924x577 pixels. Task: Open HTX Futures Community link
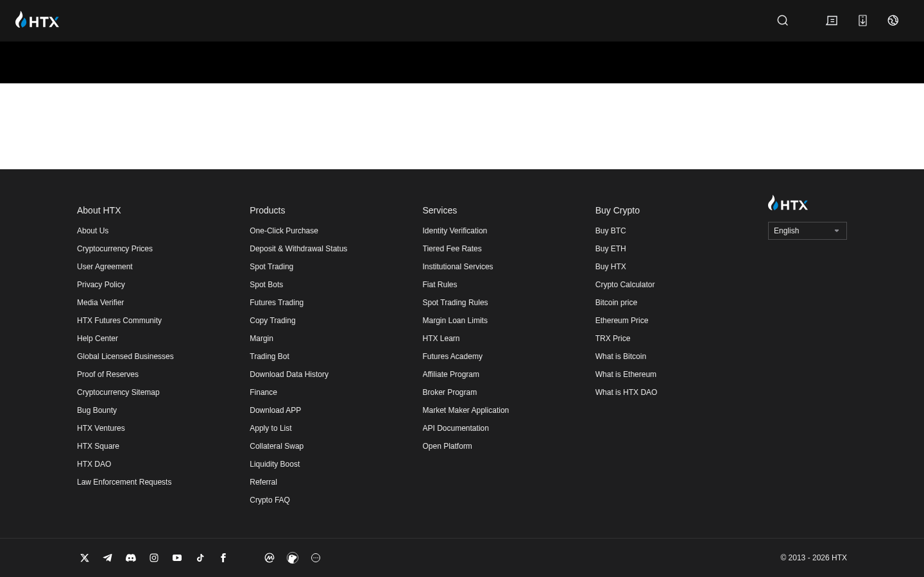click(119, 321)
